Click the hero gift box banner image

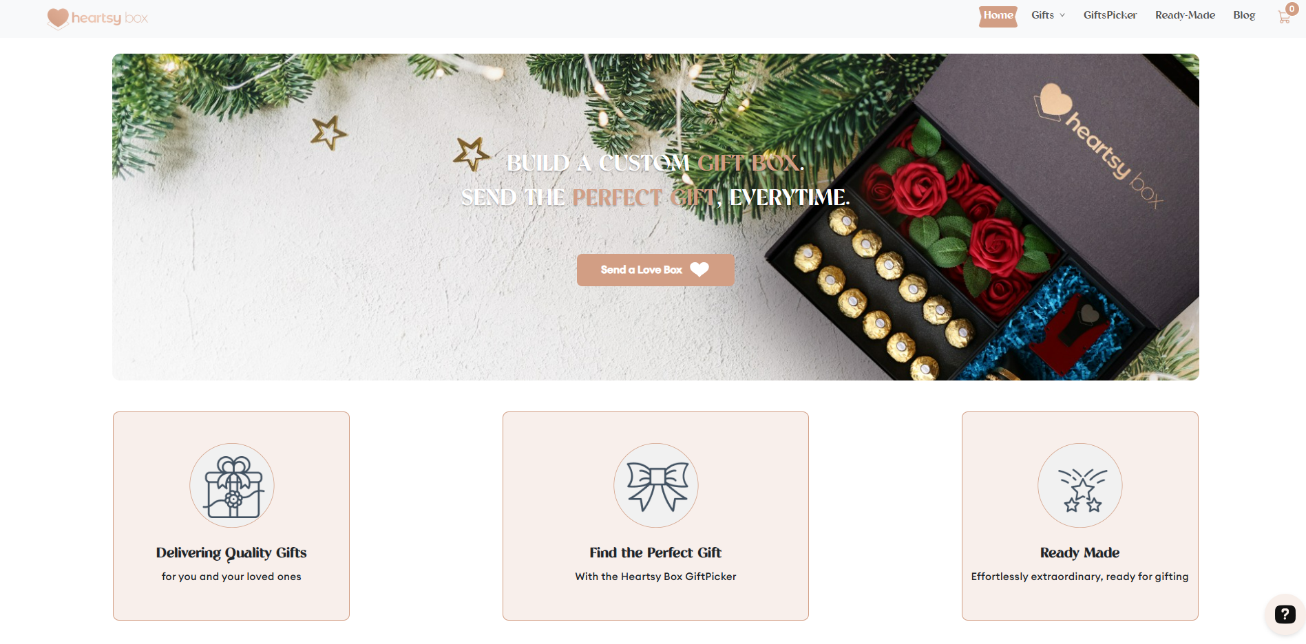655,217
